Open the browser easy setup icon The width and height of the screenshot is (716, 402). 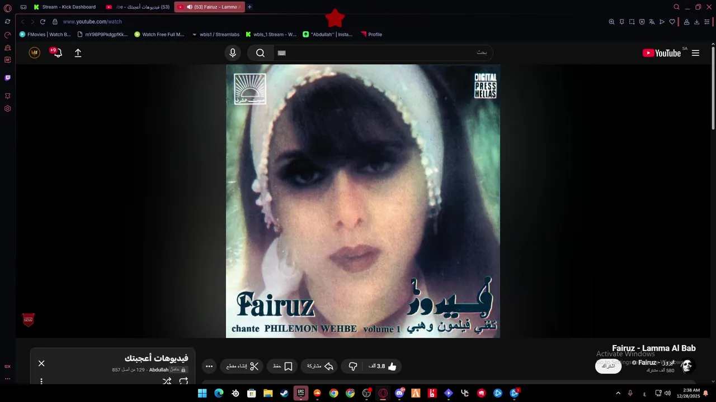708,22
